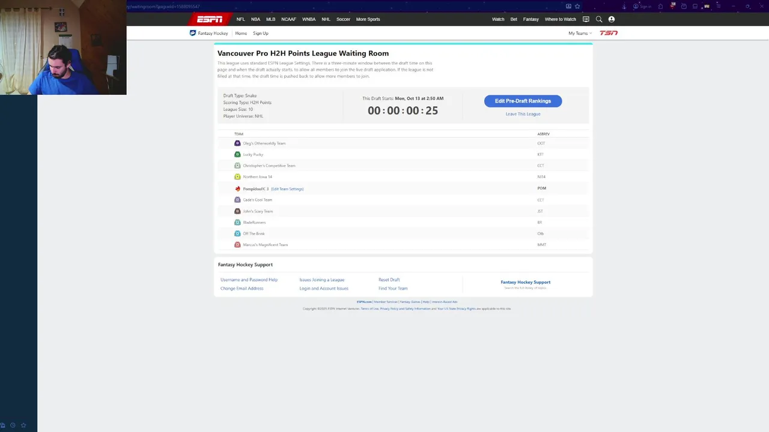Open Find Your Team help link
The image size is (769, 432).
[x=393, y=289]
